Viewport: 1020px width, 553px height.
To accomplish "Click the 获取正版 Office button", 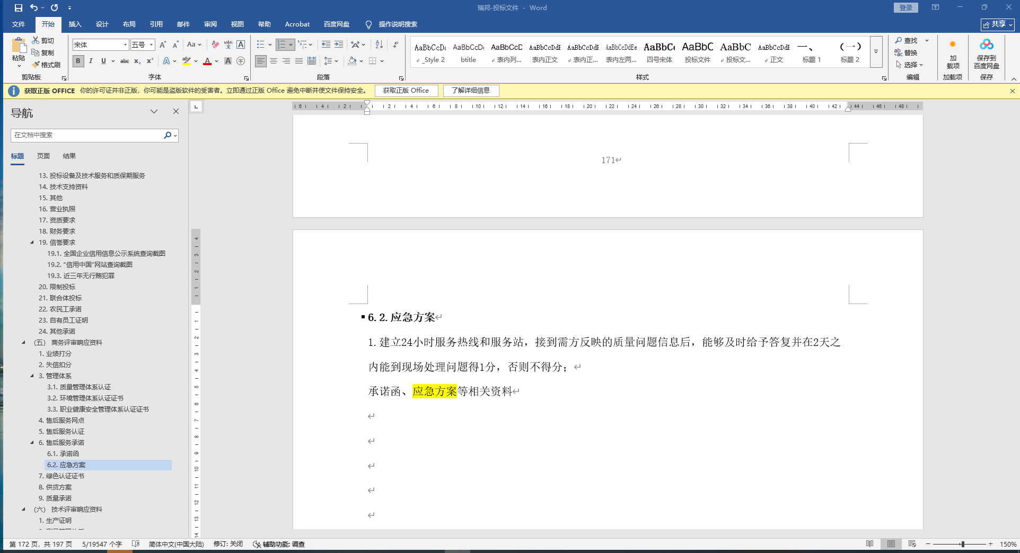I will (406, 91).
